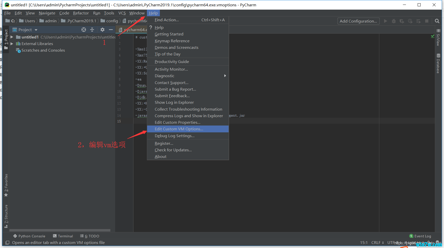Open the 6: TODO tool window
Image resolution: width=444 pixels, height=248 pixels.
pyautogui.click(x=90, y=236)
